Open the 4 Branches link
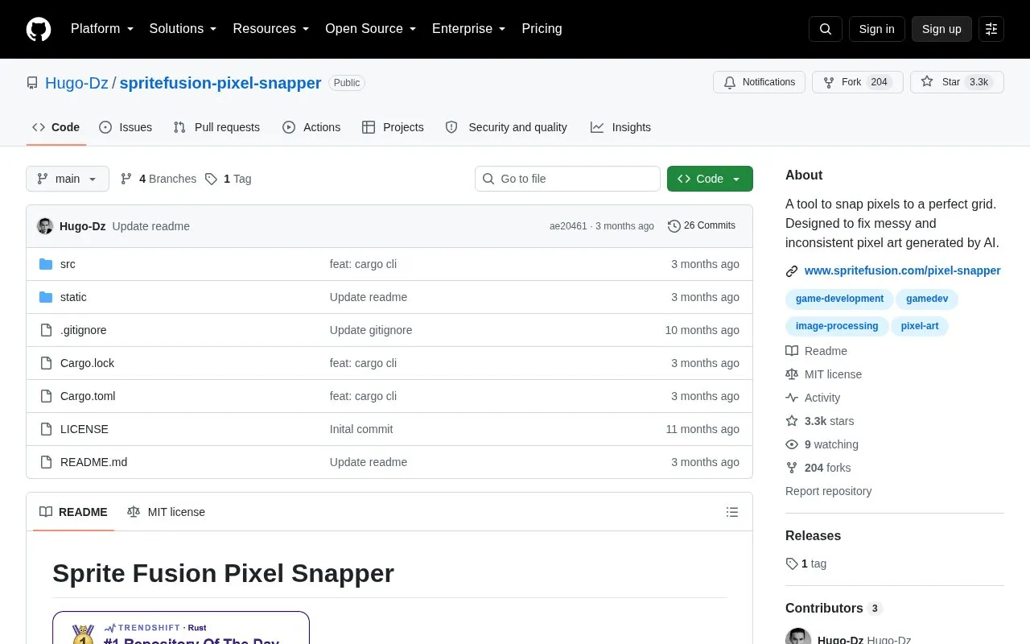Image resolution: width=1030 pixels, height=644 pixels. tap(159, 179)
